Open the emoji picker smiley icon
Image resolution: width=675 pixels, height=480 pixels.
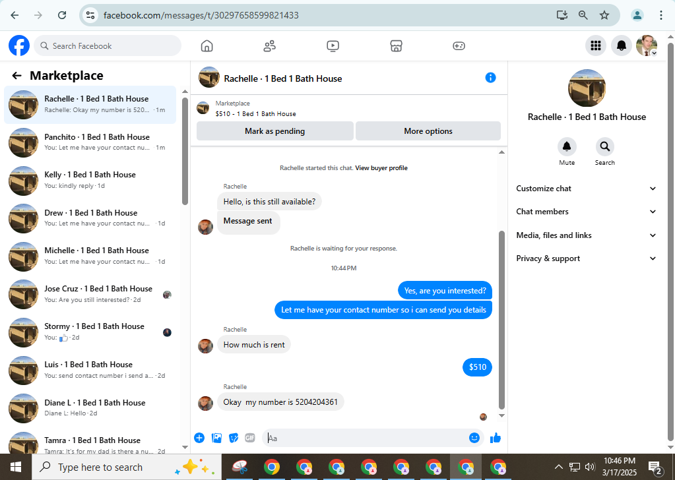click(474, 438)
